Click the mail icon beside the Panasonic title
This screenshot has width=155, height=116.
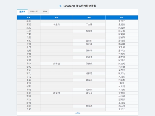(60, 6)
